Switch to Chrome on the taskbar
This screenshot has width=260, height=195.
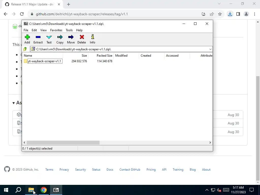[x=44, y=190]
